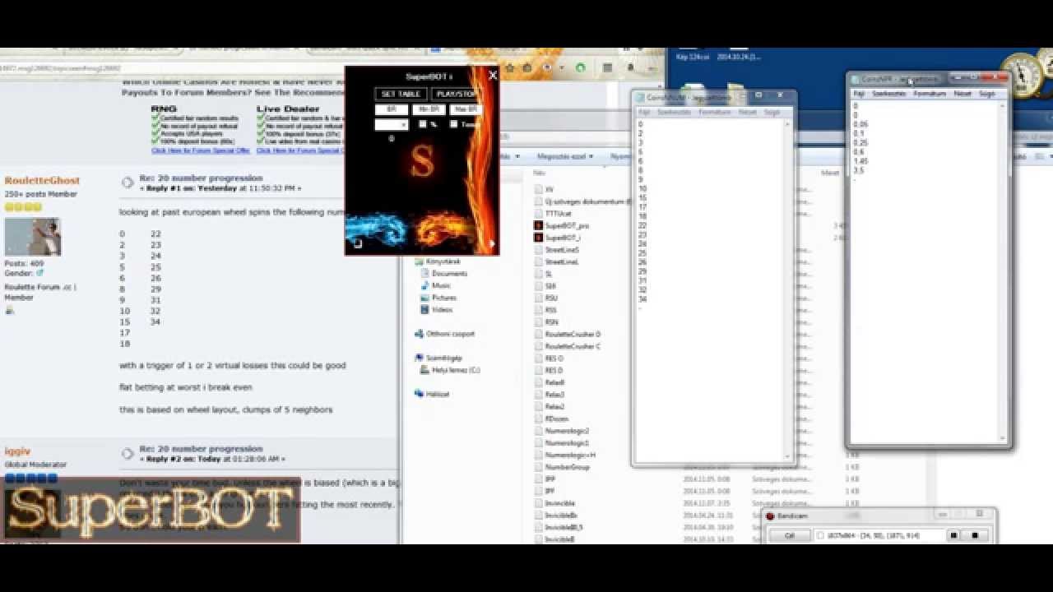The image size is (1053, 592).
Task: Click the PLAY/STOP button in SuperBOT
Action: [x=453, y=95]
